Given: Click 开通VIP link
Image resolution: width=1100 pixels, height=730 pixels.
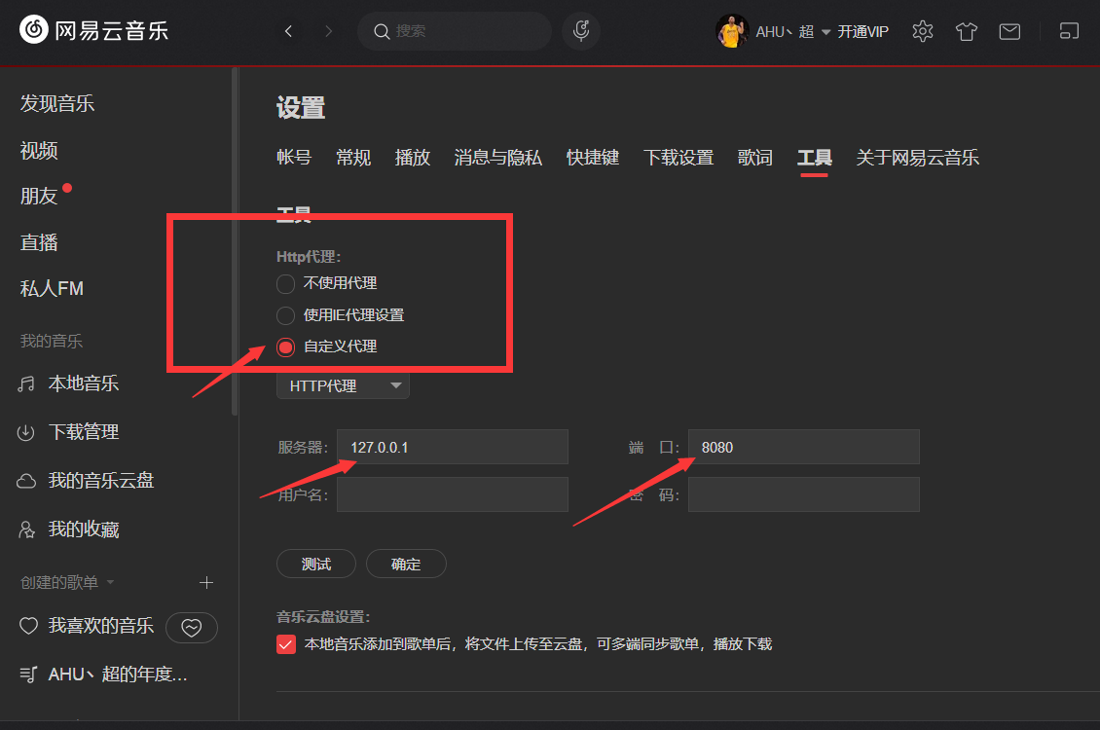Looking at the screenshot, I should coord(862,31).
